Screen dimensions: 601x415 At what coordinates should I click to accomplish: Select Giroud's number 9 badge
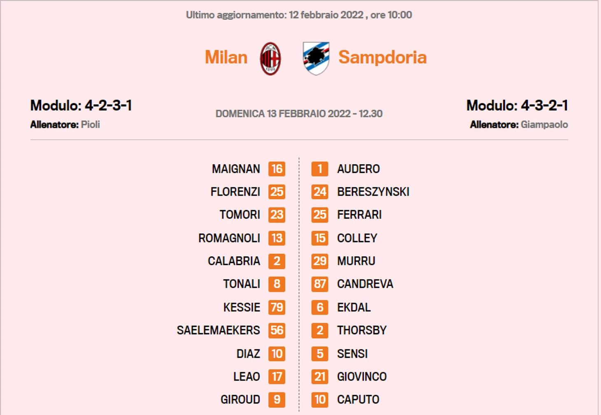pos(277,399)
